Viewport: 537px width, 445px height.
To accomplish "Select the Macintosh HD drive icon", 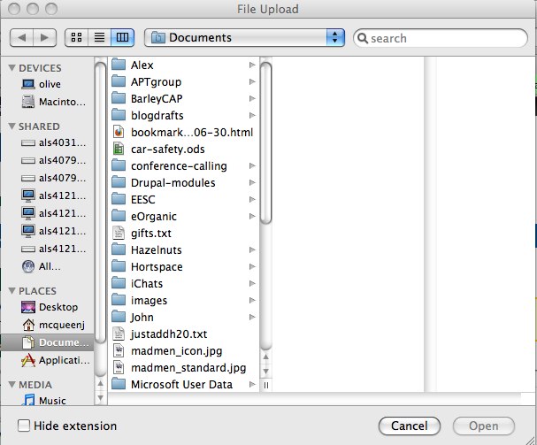I will [28, 102].
